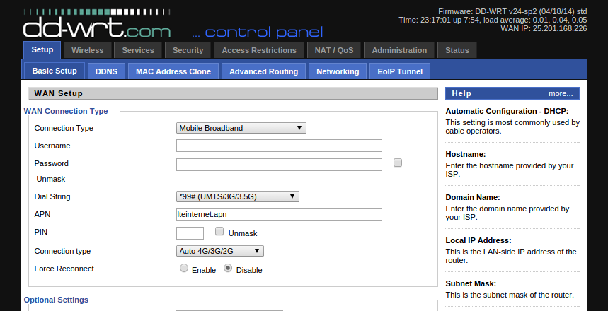Image resolution: width=608 pixels, height=311 pixels.
Task: Open the Setup main tab
Action: click(x=42, y=50)
